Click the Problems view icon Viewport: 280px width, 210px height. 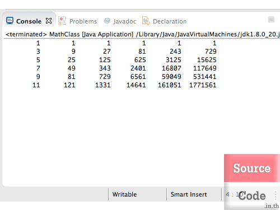click(x=62, y=21)
